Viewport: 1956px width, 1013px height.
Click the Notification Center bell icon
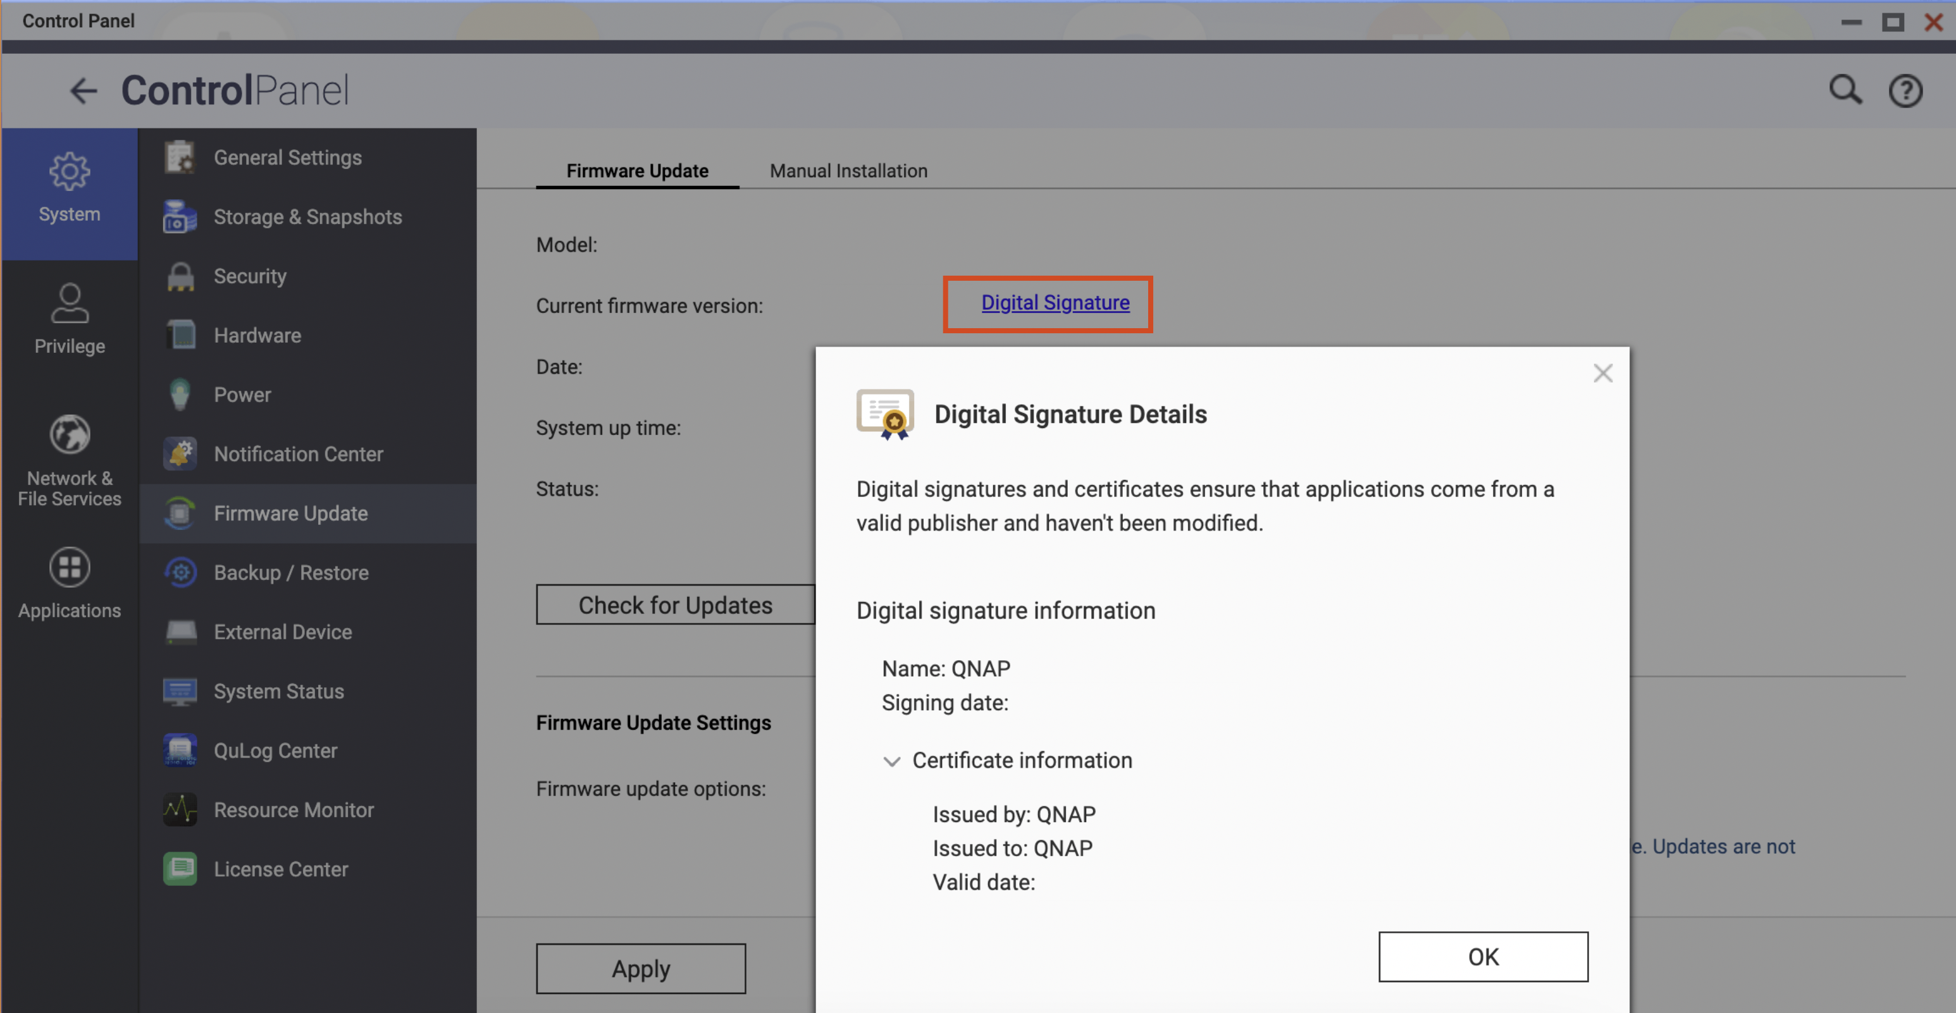point(179,454)
